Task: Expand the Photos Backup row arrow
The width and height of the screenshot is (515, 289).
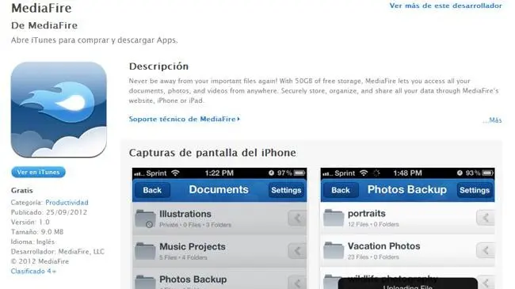Action: [x=297, y=283]
